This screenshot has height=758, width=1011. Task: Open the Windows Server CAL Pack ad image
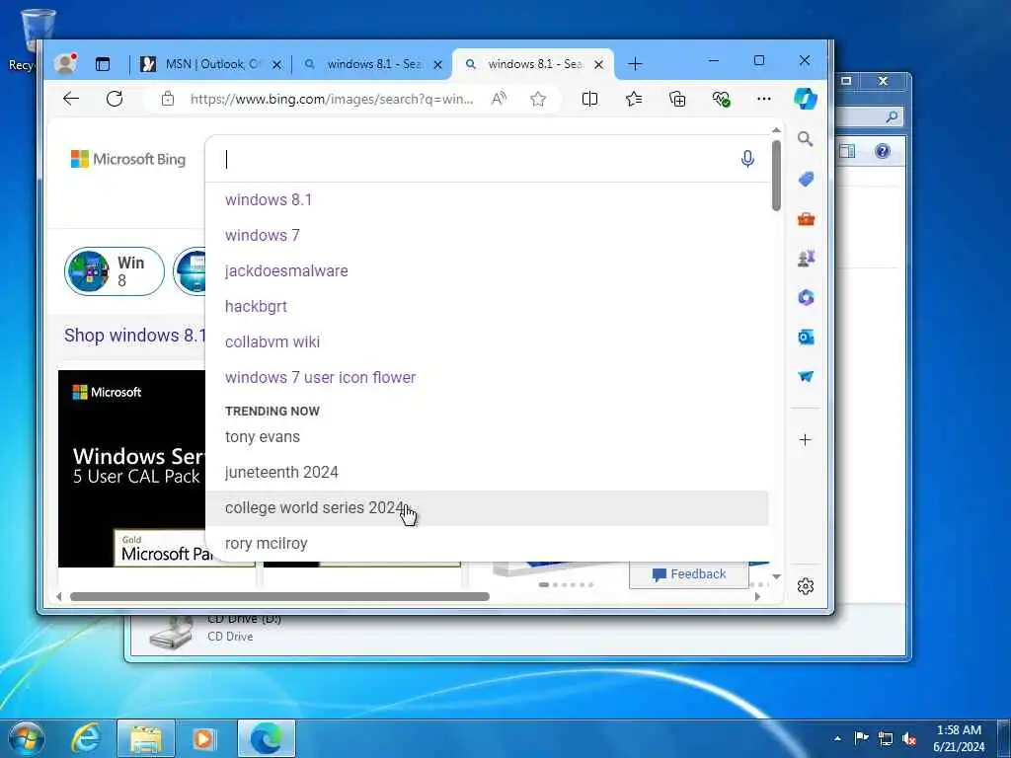(131, 469)
